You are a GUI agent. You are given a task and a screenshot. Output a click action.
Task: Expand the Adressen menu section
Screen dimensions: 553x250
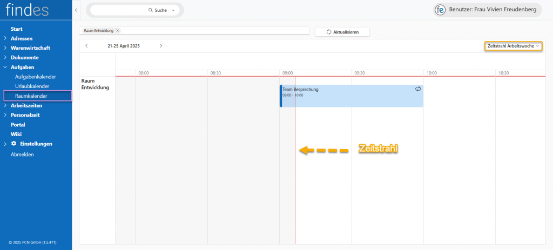[x=5, y=38]
